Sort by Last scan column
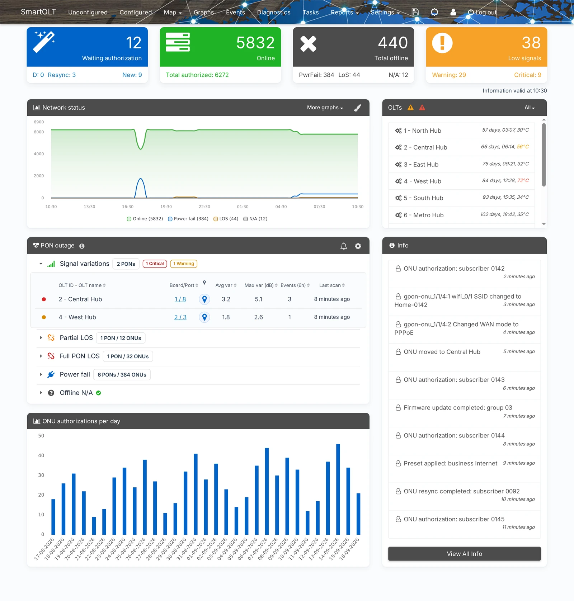Viewport: 574px width, 601px height. [332, 285]
